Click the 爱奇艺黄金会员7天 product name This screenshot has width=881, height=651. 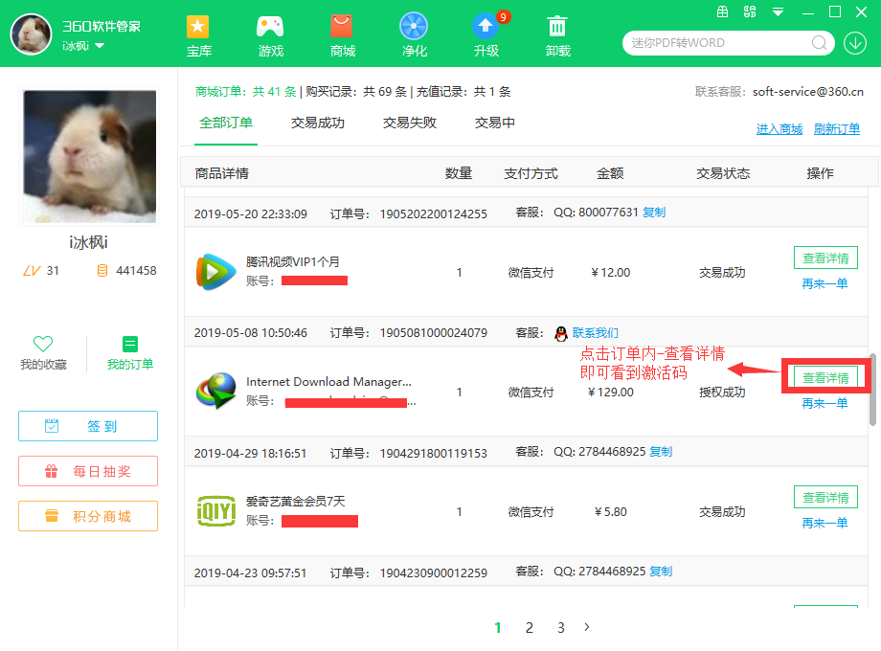click(x=295, y=501)
